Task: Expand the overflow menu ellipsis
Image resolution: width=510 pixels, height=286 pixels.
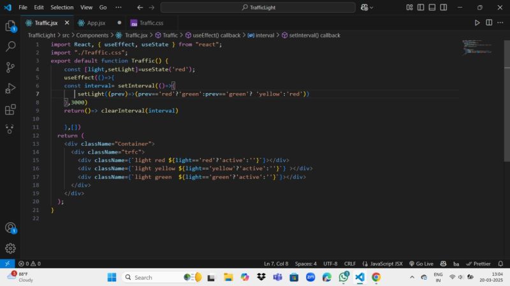Action: 119,8
